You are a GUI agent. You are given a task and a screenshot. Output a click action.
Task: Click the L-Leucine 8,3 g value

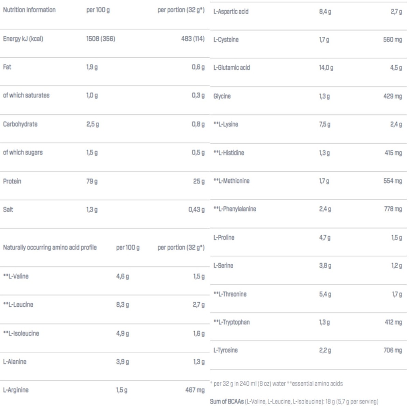(122, 305)
